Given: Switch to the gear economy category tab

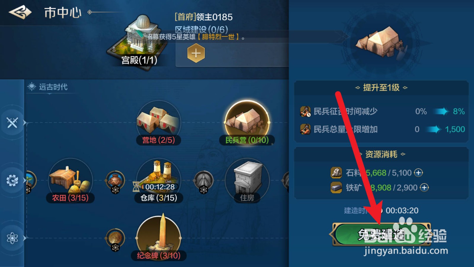Looking at the screenshot, I should (12, 180).
